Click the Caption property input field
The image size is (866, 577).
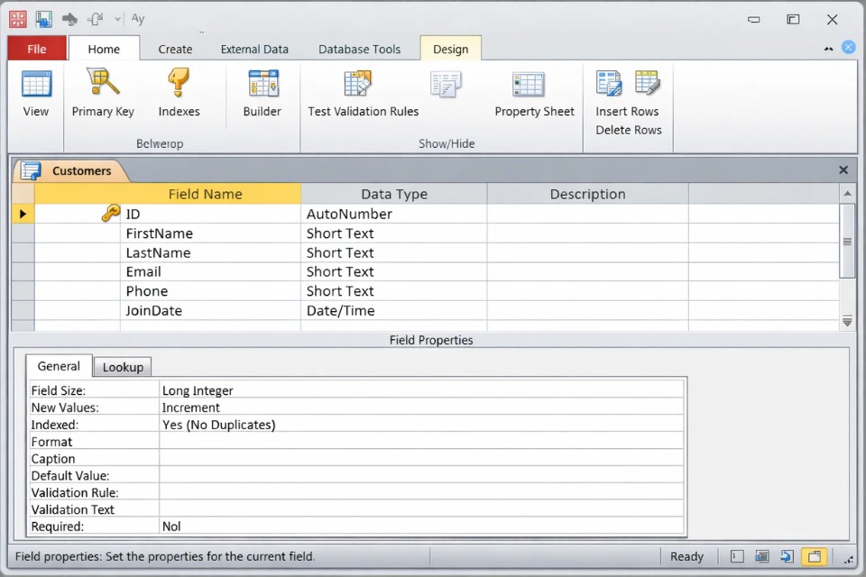click(x=421, y=459)
